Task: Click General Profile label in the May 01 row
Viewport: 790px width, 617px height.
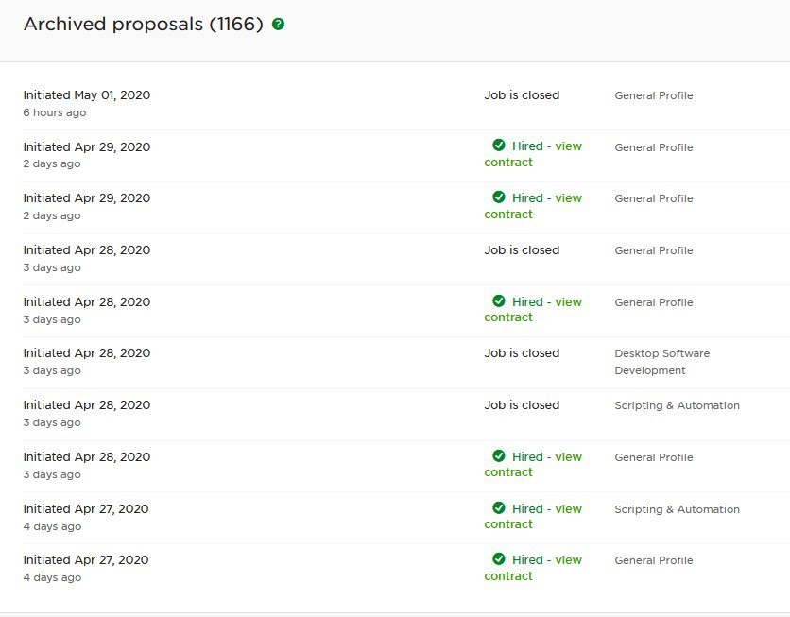Action: [x=653, y=95]
